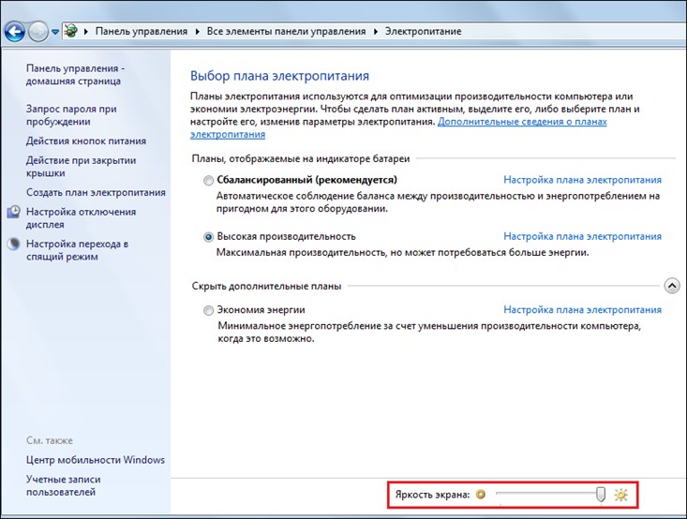Click the Control Panel icon in address bar
Viewport: 687px width, 519px height.
point(70,31)
